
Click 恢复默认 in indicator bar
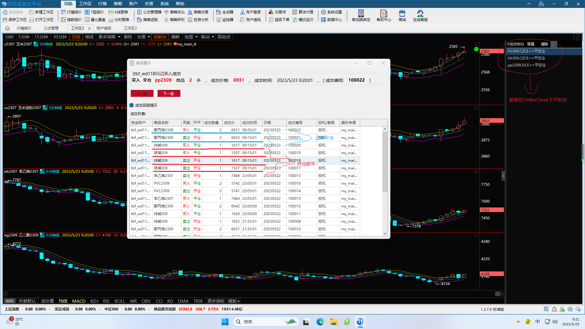click(x=27, y=301)
